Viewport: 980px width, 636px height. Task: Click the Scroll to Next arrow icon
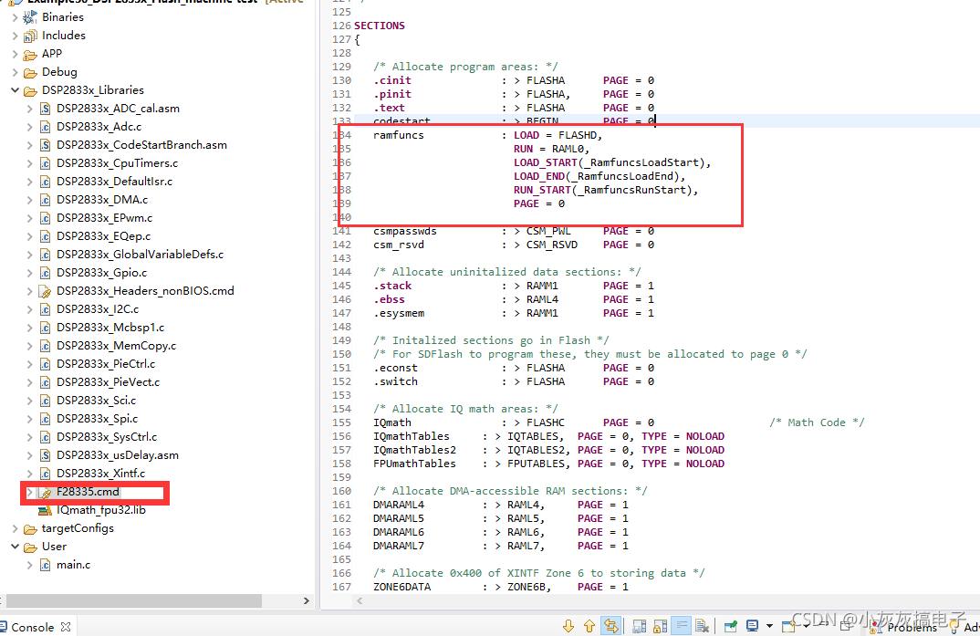[568, 627]
